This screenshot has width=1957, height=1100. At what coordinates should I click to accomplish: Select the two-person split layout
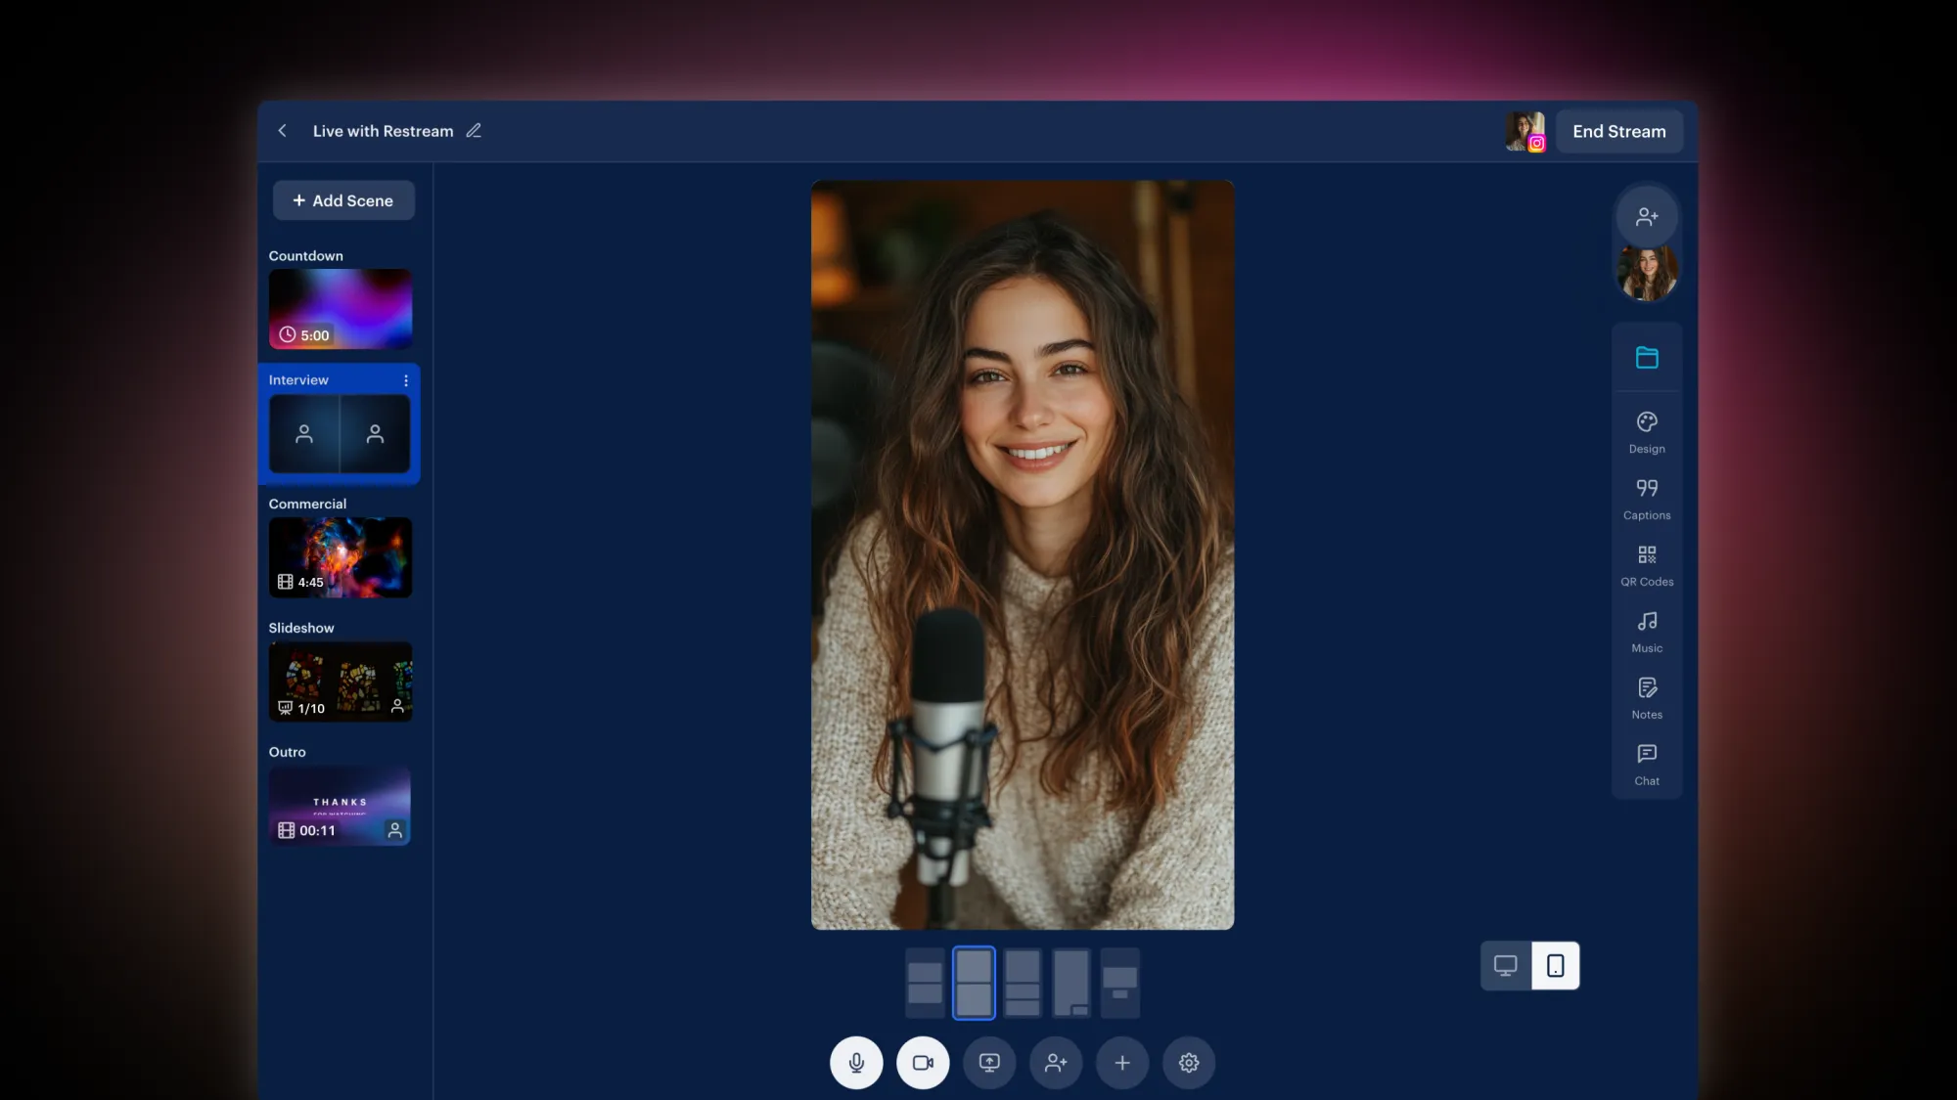coord(973,982)
